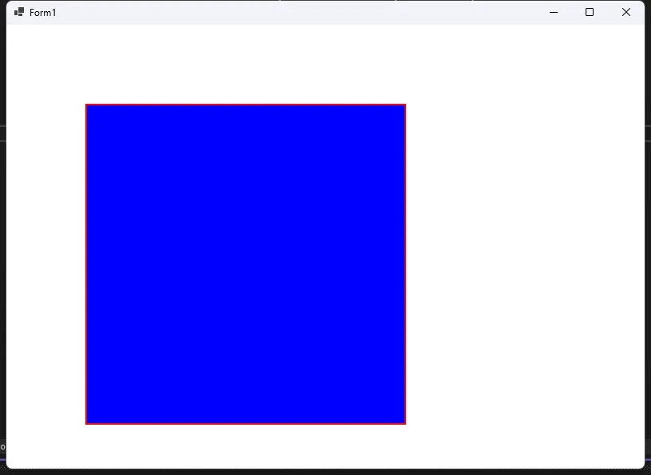The height and width of the screenshot is (475, 651).
Task: Click the red border along the square's right edge
Action: pos(405,263)
